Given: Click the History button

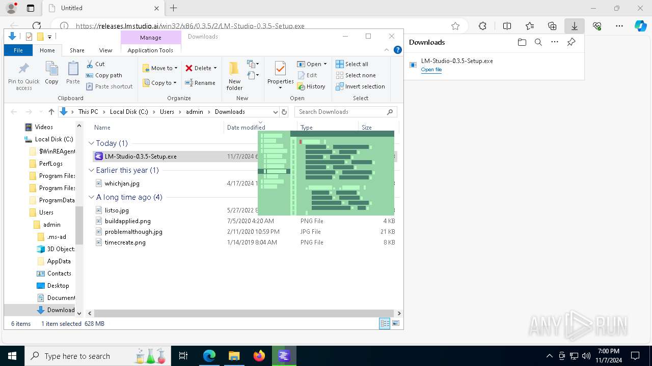Looking at the screenshot, I should (x=311, y=86).
